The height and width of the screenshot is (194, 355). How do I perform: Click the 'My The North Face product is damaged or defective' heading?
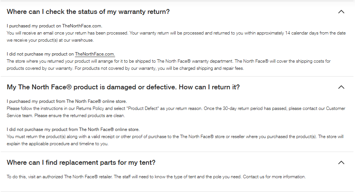point(123,87)
